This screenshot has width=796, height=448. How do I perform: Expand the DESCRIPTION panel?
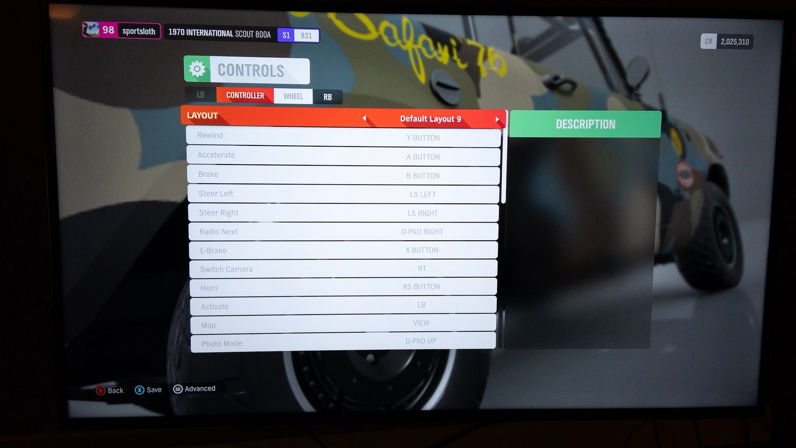coord(585,123)
